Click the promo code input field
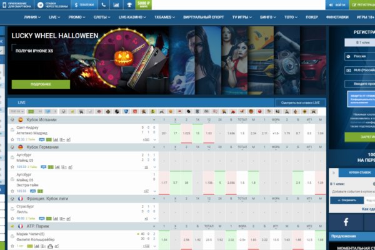This screenshot has height=250, width=375. [359, 84]
